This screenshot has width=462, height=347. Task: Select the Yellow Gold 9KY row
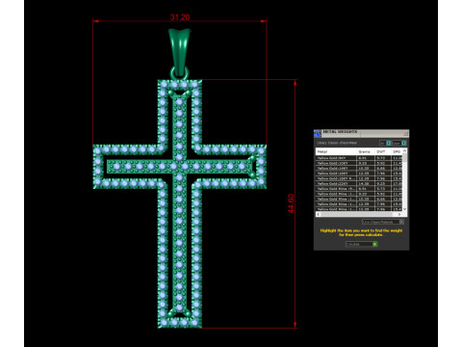[x=359, y=158]
